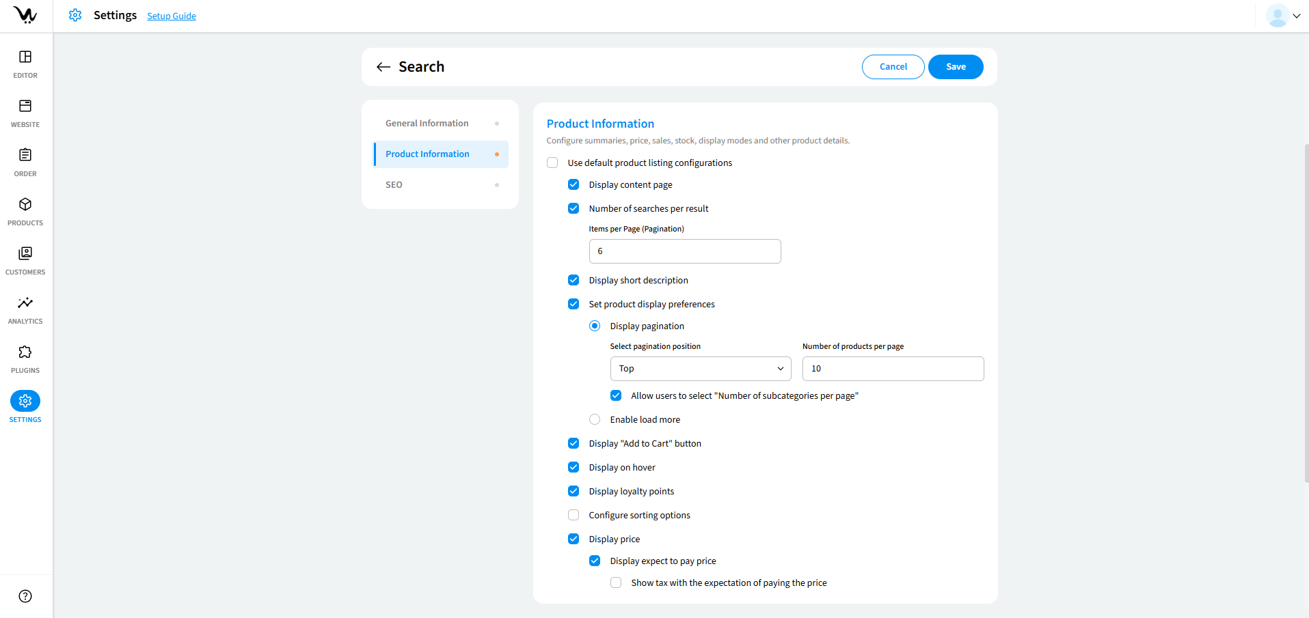
Task: Save the search settings
Action: coord(955,67)
